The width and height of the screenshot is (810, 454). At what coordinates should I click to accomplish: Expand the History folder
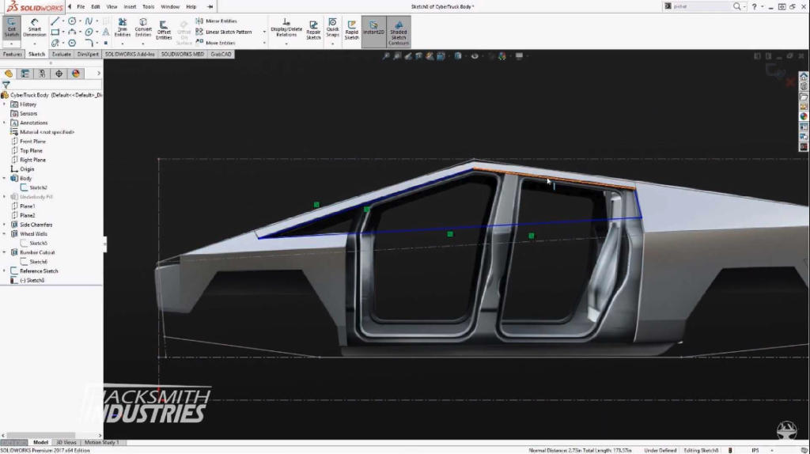5,104
